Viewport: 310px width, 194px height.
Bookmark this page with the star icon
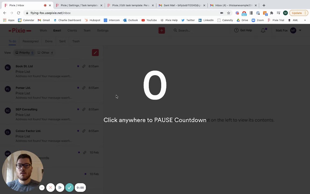click(x=228, y=13)
